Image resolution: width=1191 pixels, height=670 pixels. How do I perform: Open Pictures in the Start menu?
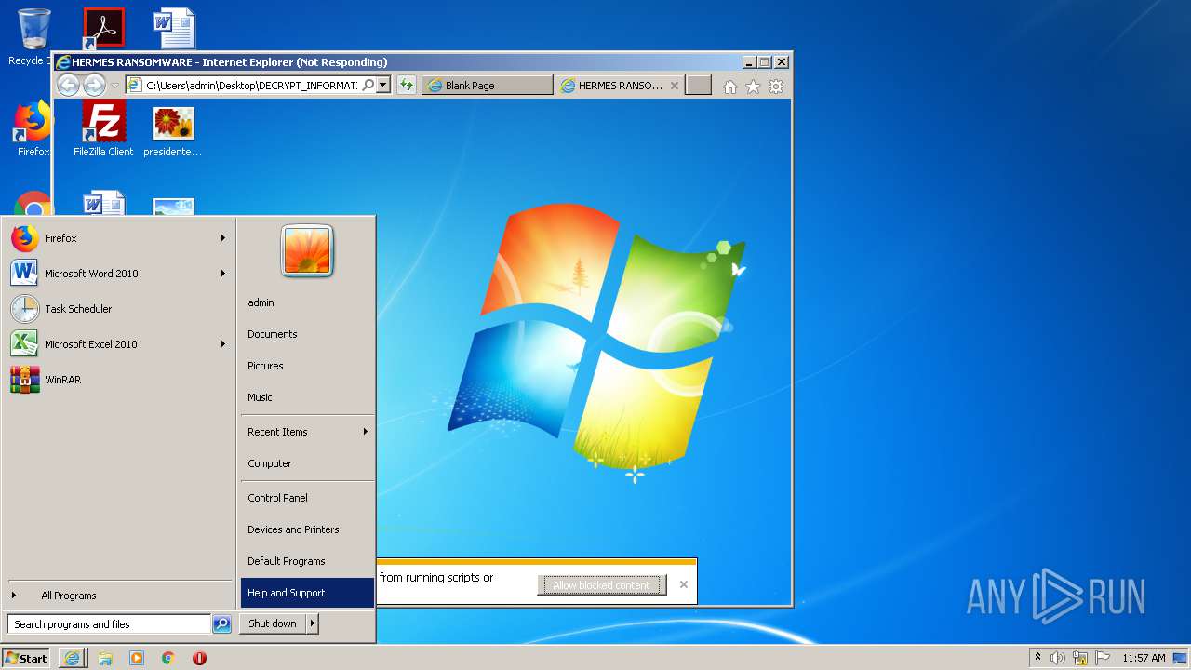pyautogui.click(x=307, y=366)
